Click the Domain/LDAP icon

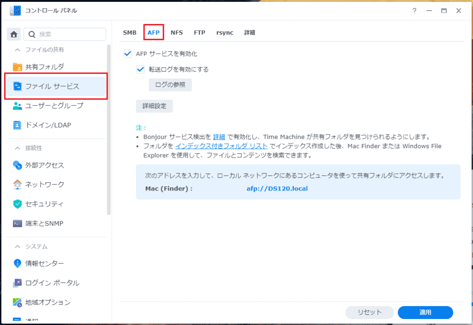(17, 125)
